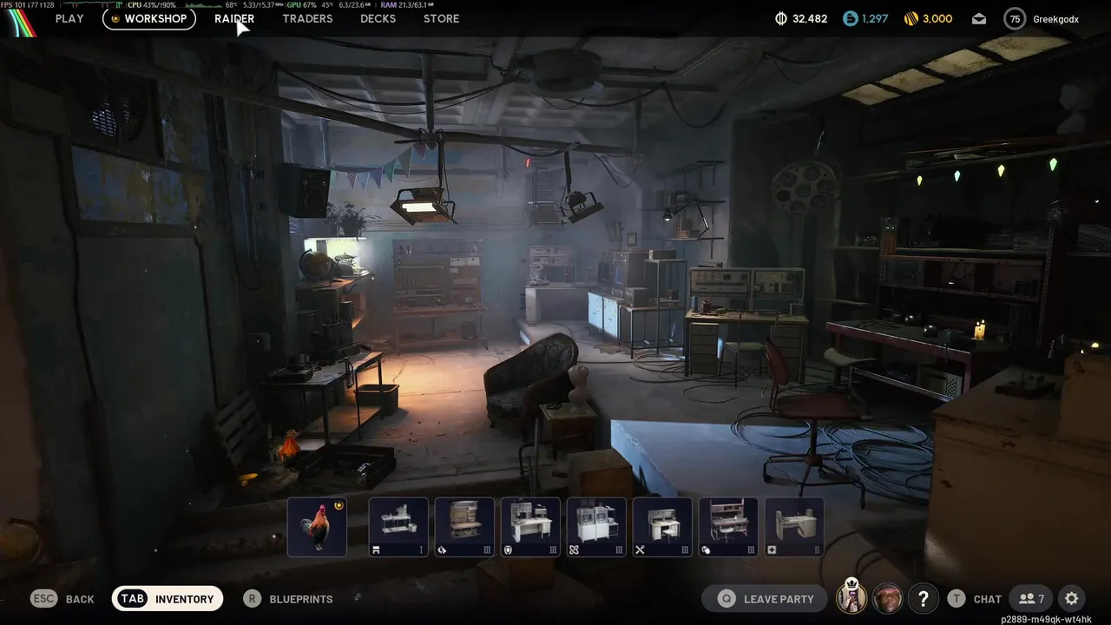Click the Scrappy ready notification badge

pos(339,505)
